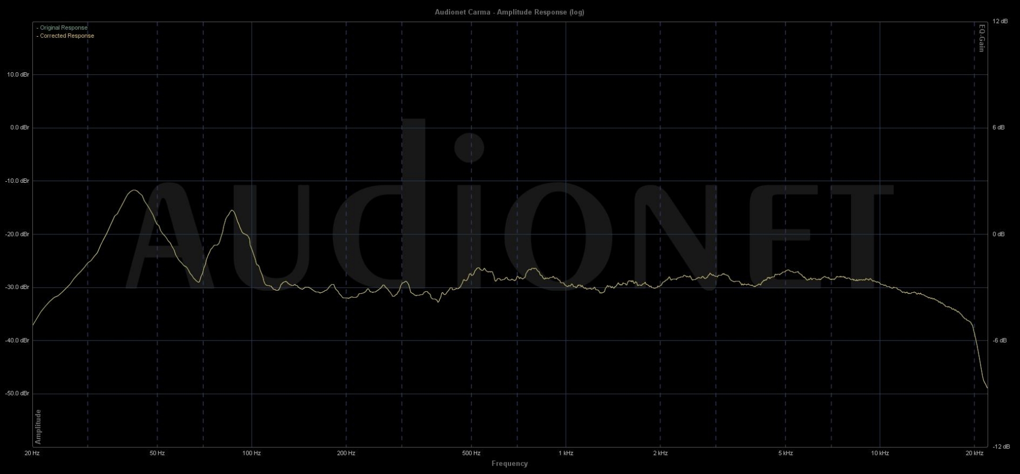This screenshot has height=474, width=1020.
Task: Click the "50 Hz" frequency label
Action: [157, 453]
